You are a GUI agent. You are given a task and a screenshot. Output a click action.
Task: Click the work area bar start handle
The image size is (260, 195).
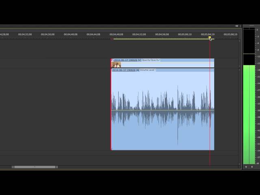112,39
